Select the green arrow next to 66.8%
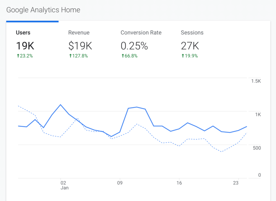 pyautogui.click(x=123, y=56)
